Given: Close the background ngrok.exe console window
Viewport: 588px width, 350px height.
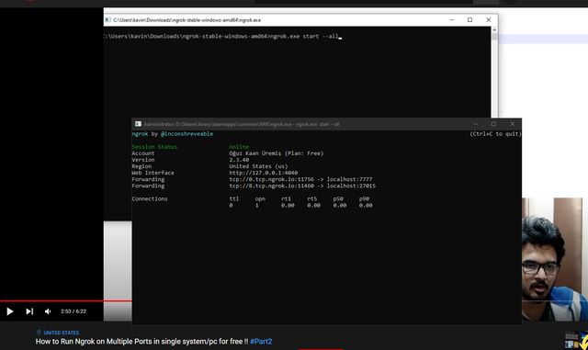Looking at the screenshot, I should (x=488, y=20).
